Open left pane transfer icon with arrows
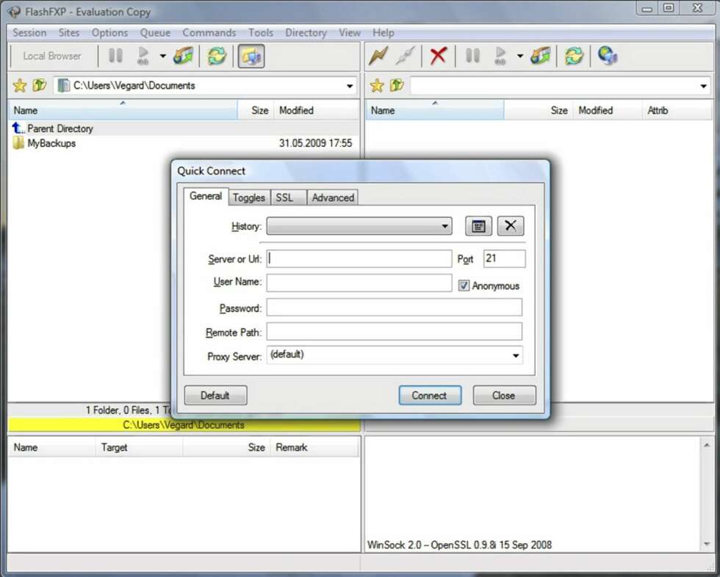This screenshot has width=720, height=577. point(183,56)
